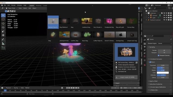
Task: Select the Select Box tool
Action: click(x=3, y=15)
